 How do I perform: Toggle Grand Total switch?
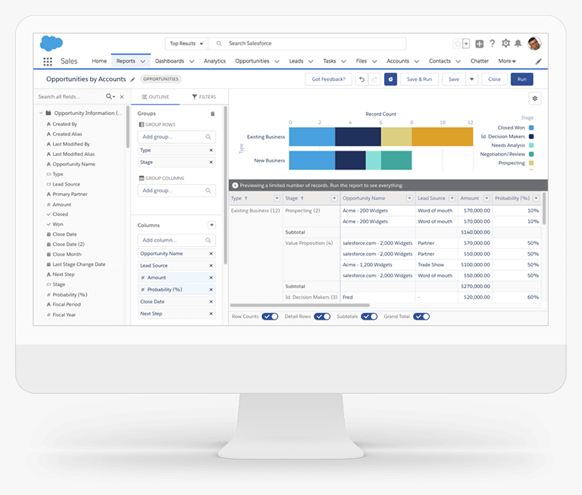(421, 317)
